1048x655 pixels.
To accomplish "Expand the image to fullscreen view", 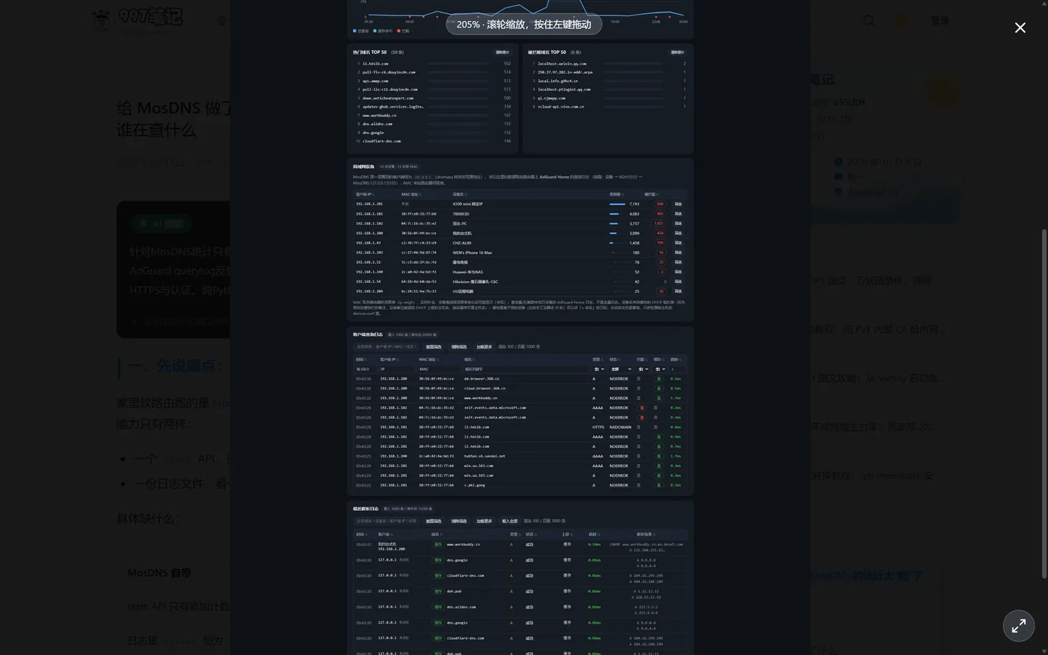I will pos(1019,626).
